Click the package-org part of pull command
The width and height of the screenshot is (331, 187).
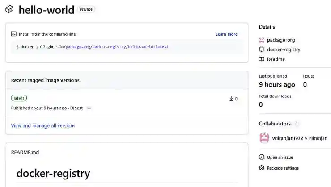pyautogui.click(x=78, y=47)
